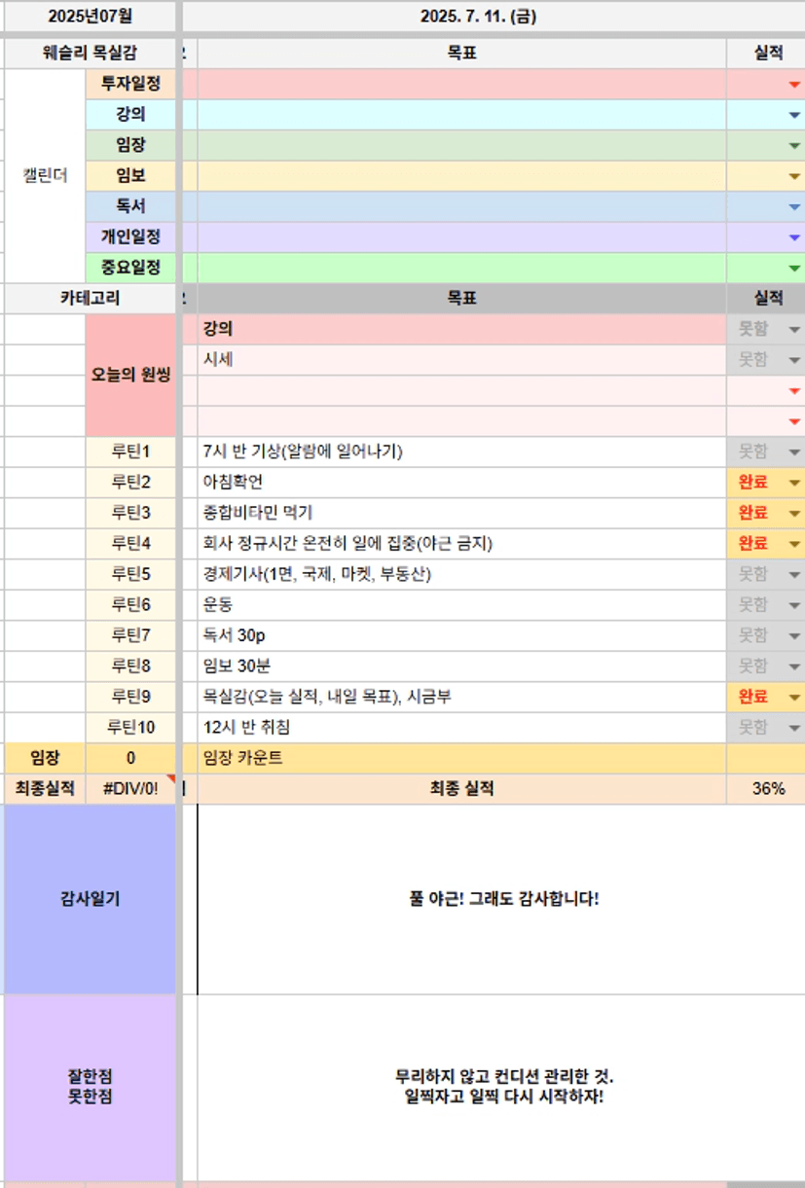The image size is (805, 1188).
Task: Select the 루틴1 label cell
Action: point(130,451)
